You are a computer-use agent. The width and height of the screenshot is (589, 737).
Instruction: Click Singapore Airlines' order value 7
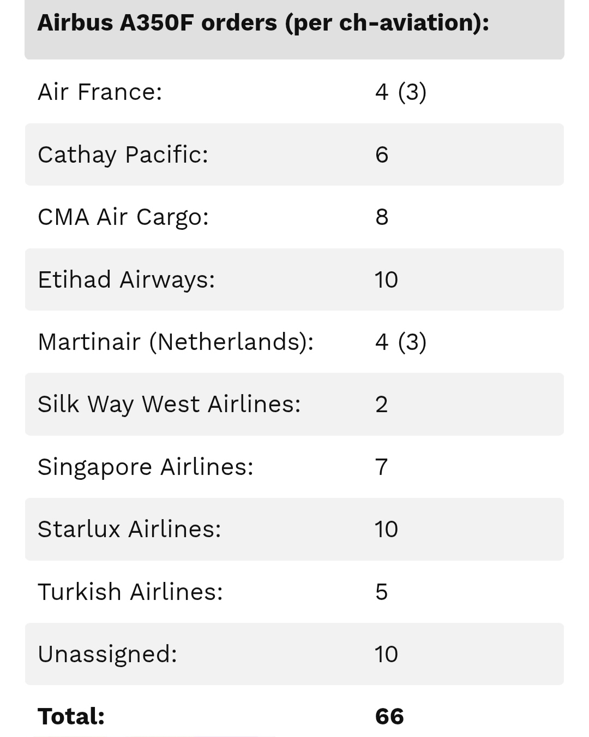click(x=382, y=467)
